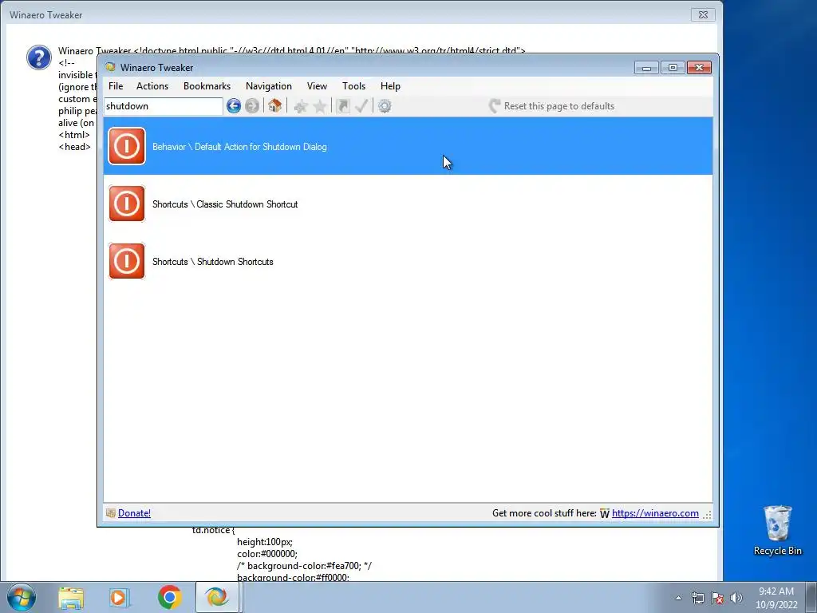The height and width of the screenshot is (613, 817).
Task: Go to the Home page icon
Action: (x=274, y=106)
